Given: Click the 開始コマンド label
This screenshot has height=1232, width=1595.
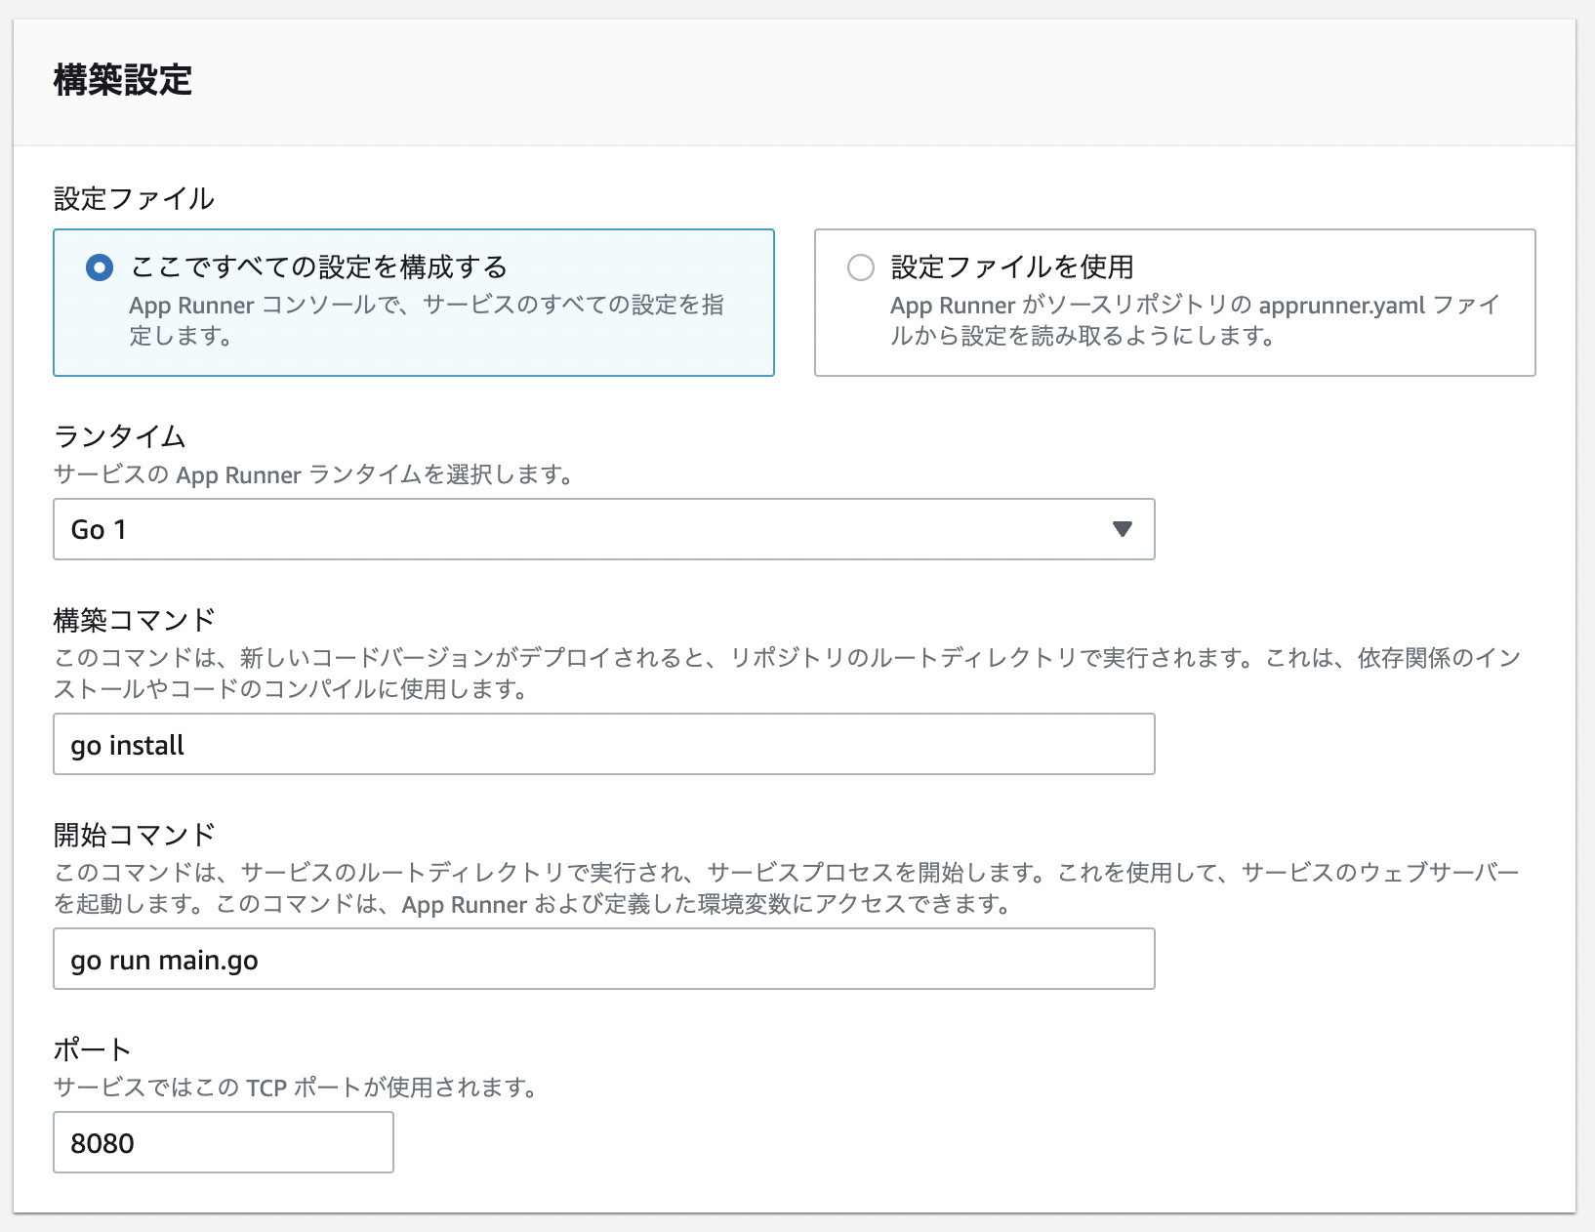Looking at the screenshot, I should (x=134, y=835).
